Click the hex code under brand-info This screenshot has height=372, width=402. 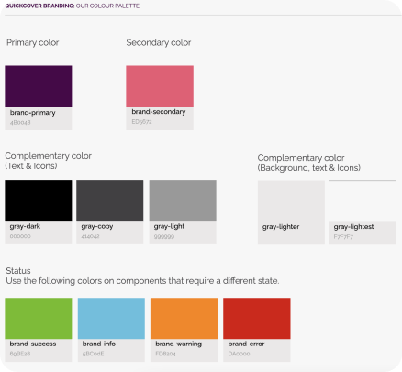click(93, 354)
